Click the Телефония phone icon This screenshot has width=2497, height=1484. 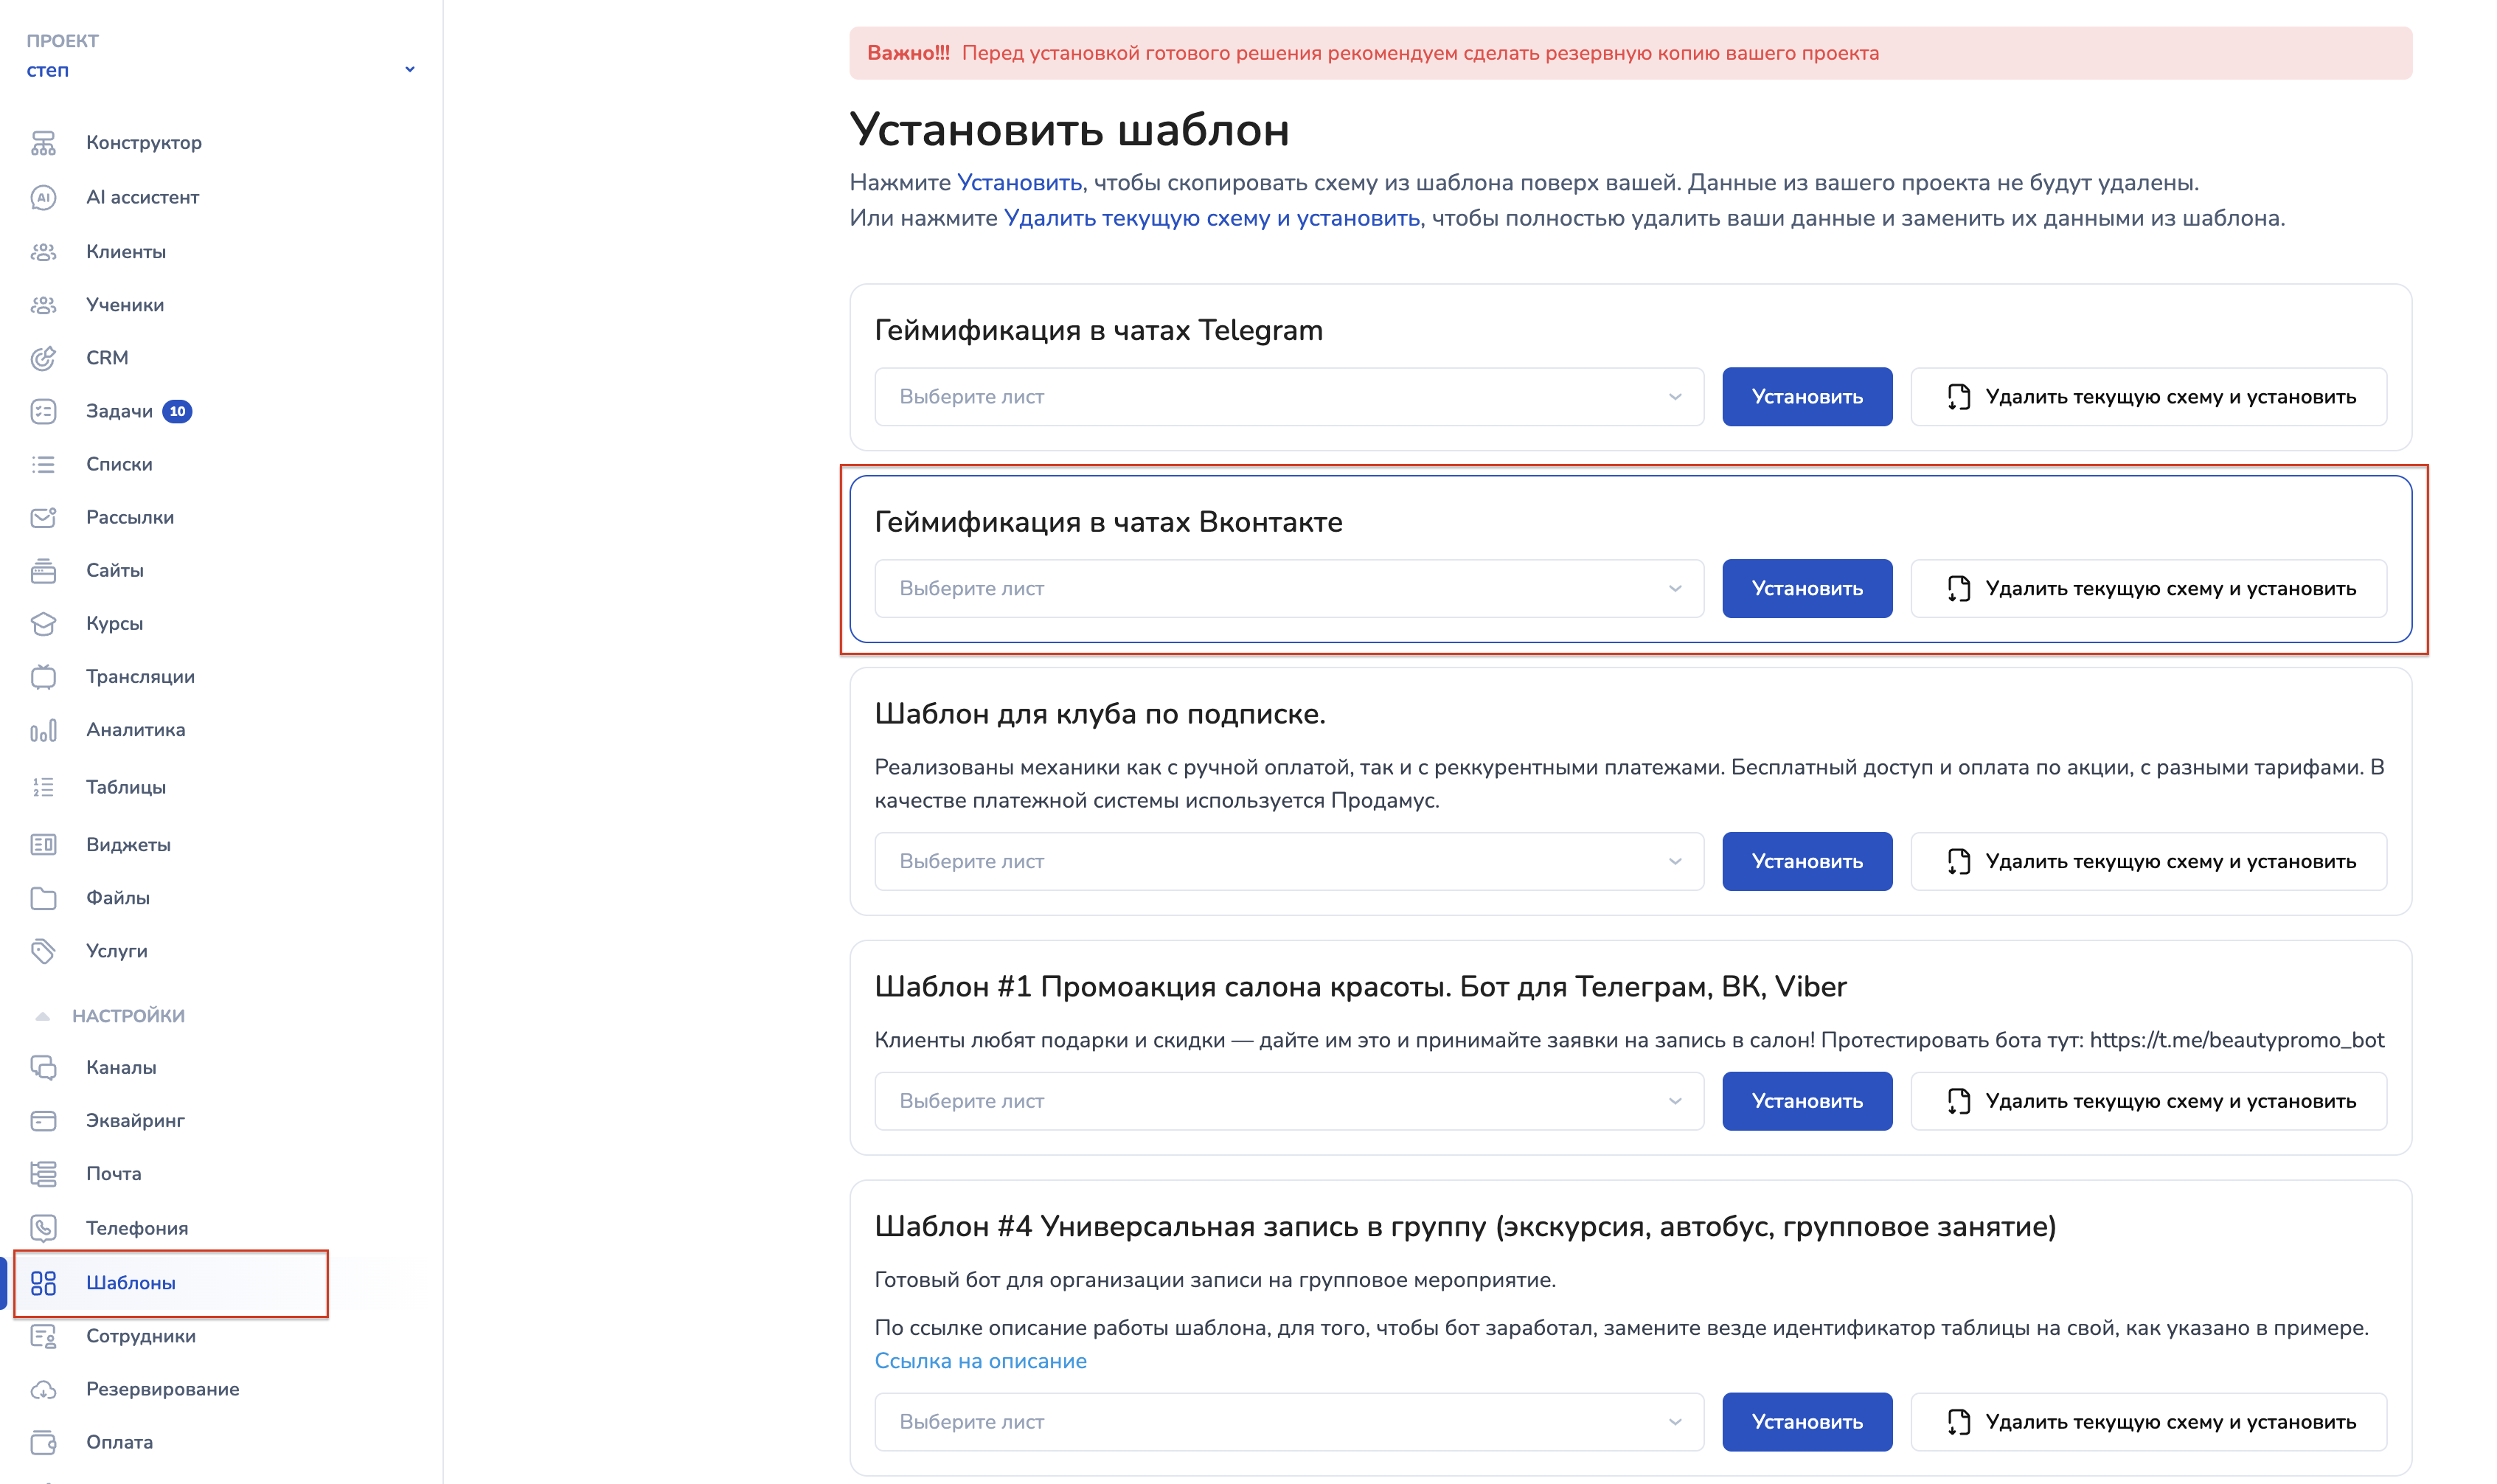coord(43,1228)
